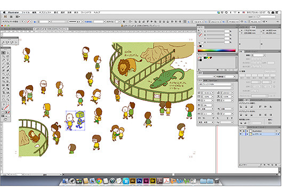Open Adobe Bridge from the application bar
Screen dimensions: 291x194
[x=11, y=16]
